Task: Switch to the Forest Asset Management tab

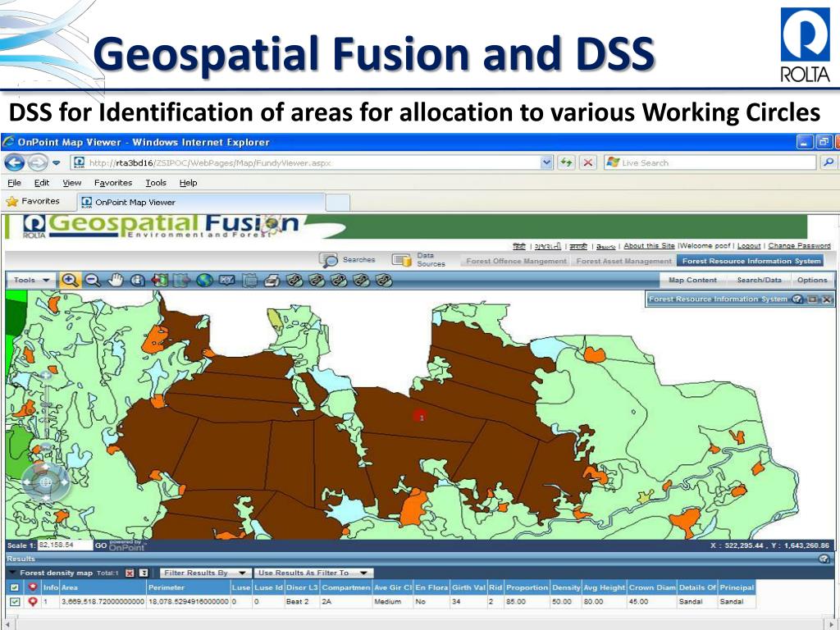Action: [x=623, y=261]
